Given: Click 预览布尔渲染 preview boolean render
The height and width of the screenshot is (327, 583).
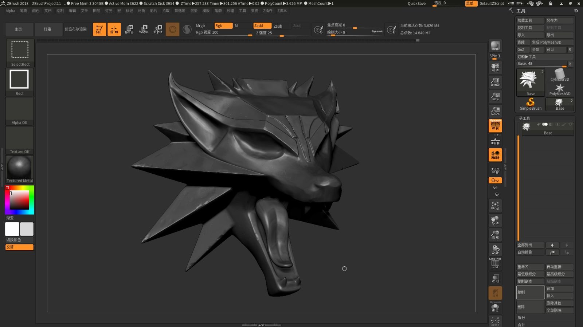Looking at the screenshot, I should tap(76, 29).
